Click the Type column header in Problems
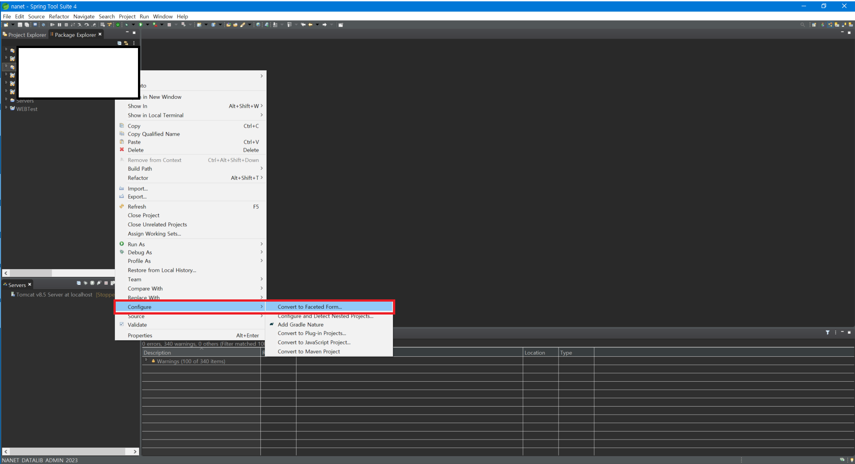 pos(576,352)
